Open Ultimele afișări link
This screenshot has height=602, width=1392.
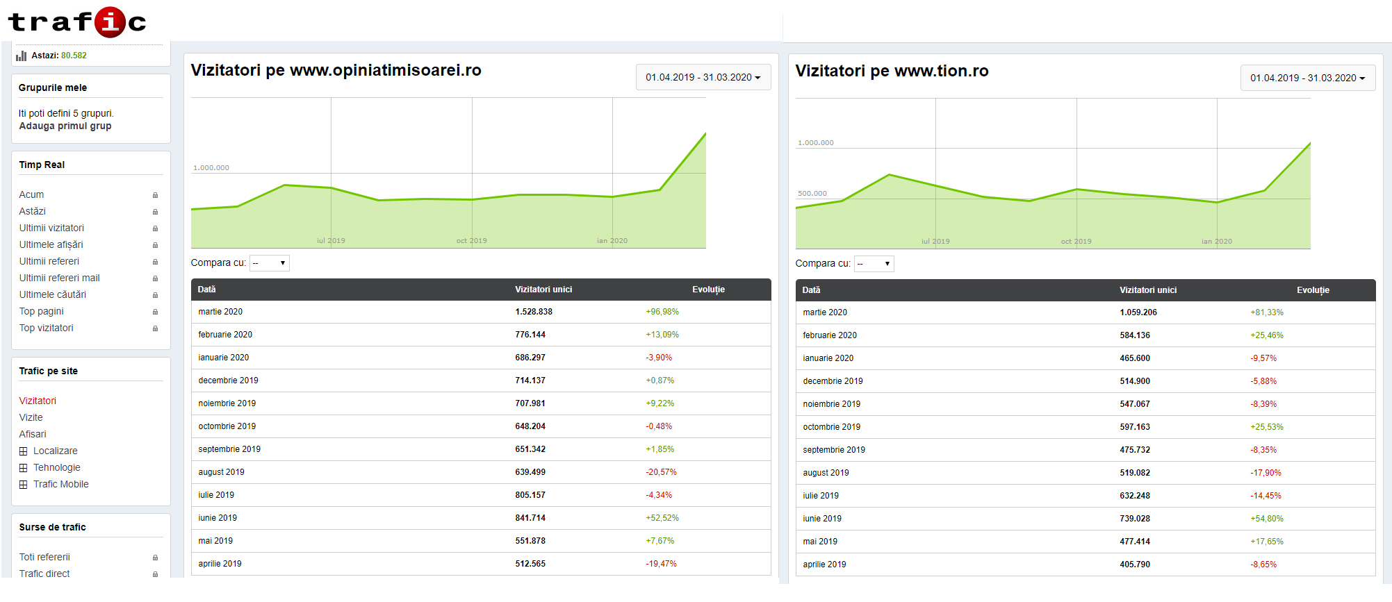tap(51, 244)
